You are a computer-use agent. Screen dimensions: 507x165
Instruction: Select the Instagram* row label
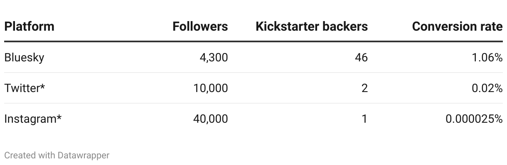point(33,119)
